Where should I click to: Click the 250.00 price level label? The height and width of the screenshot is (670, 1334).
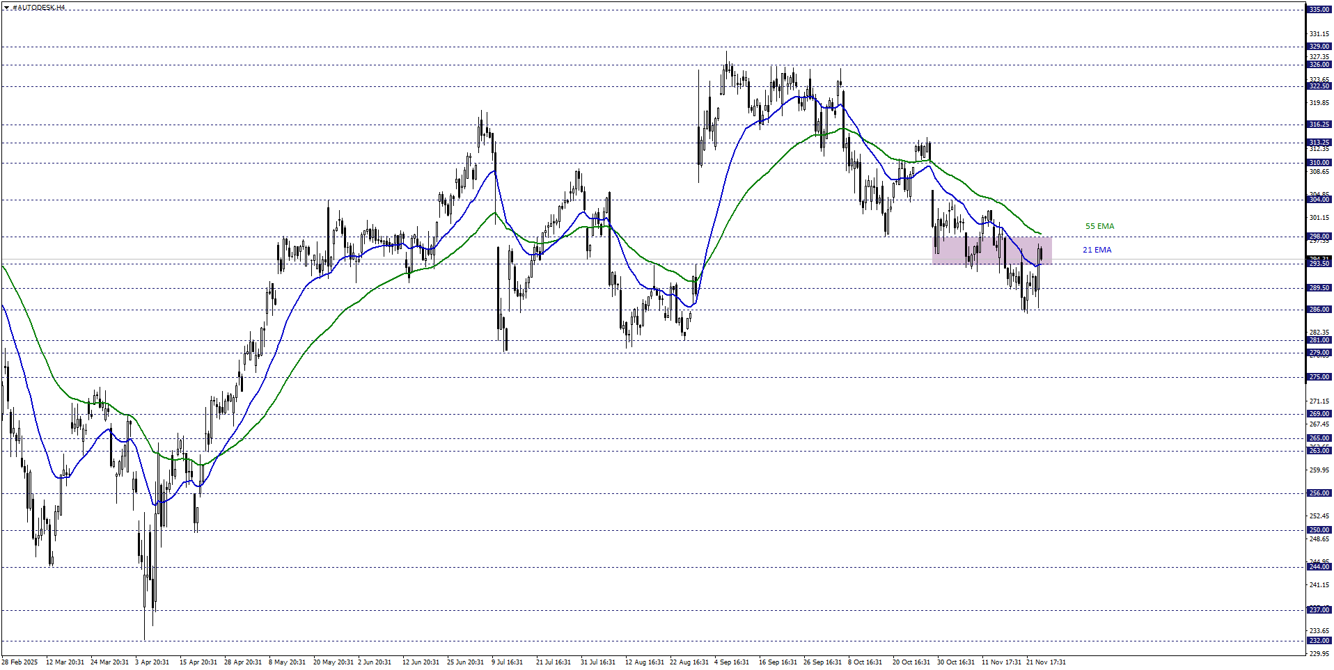coord(1319,530)
